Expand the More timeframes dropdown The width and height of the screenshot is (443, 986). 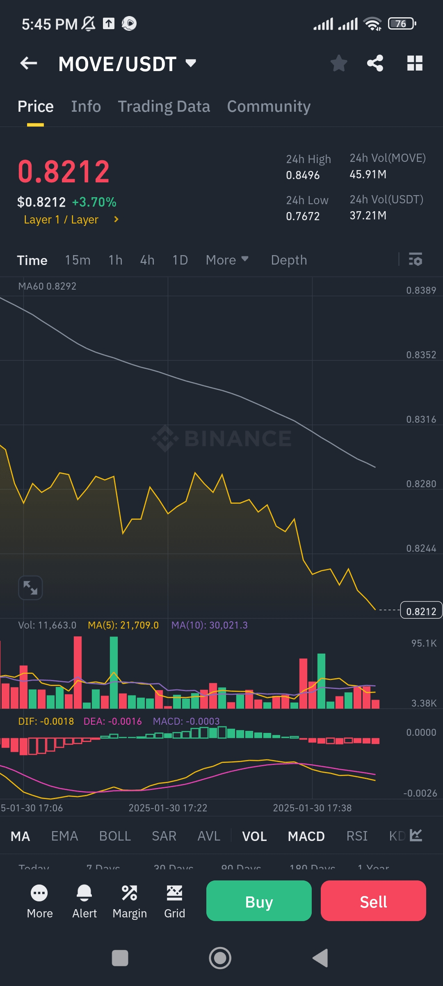point(227,260)
